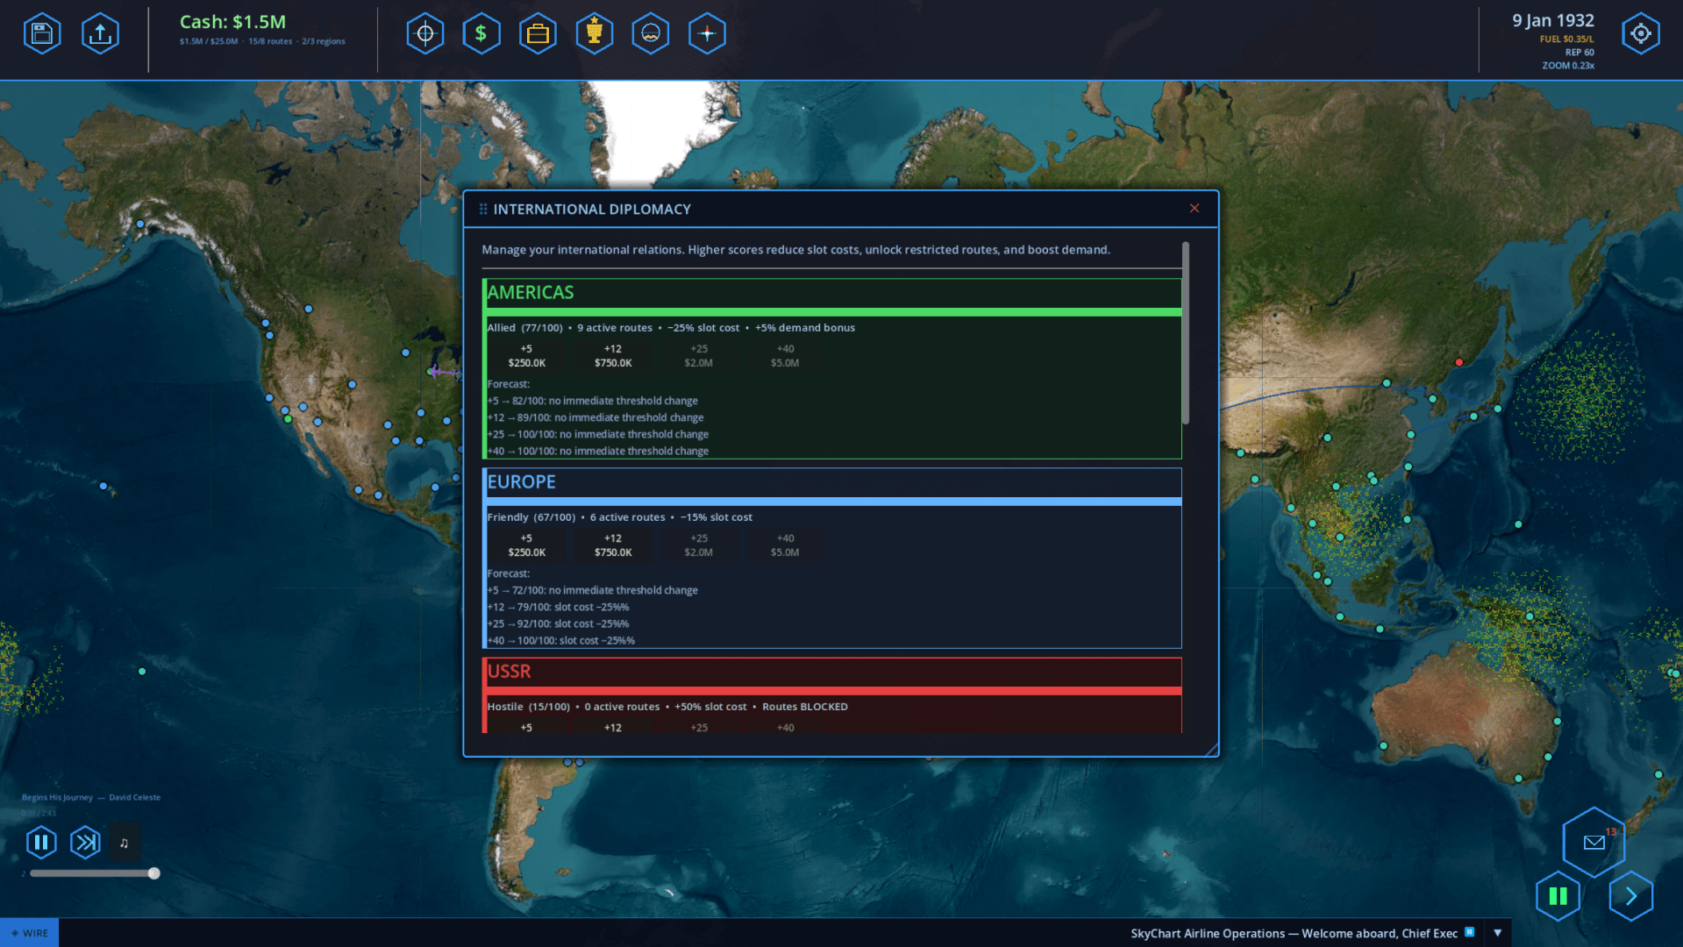Open the yellow briefcase icon

(538, 34)
